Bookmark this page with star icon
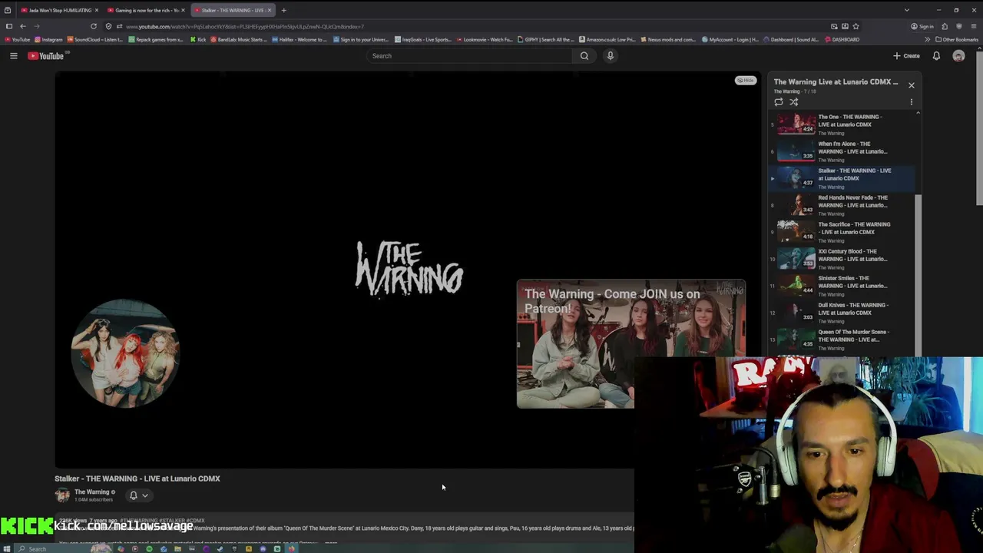 pyautogui.click(x=856, y=26)
